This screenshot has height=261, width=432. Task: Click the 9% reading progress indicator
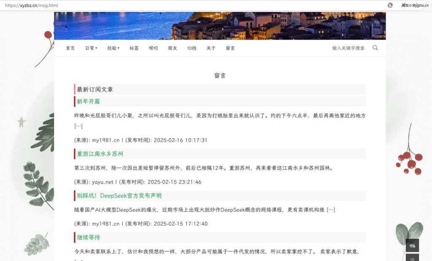point(411,245)
